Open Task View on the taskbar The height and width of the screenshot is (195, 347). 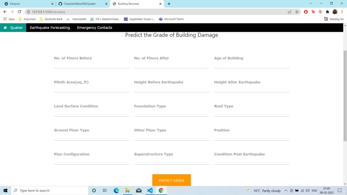(105, 190)
